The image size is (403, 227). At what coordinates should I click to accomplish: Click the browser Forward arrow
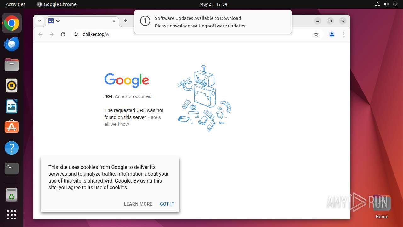pyautogui.click(x=52, y=34)
